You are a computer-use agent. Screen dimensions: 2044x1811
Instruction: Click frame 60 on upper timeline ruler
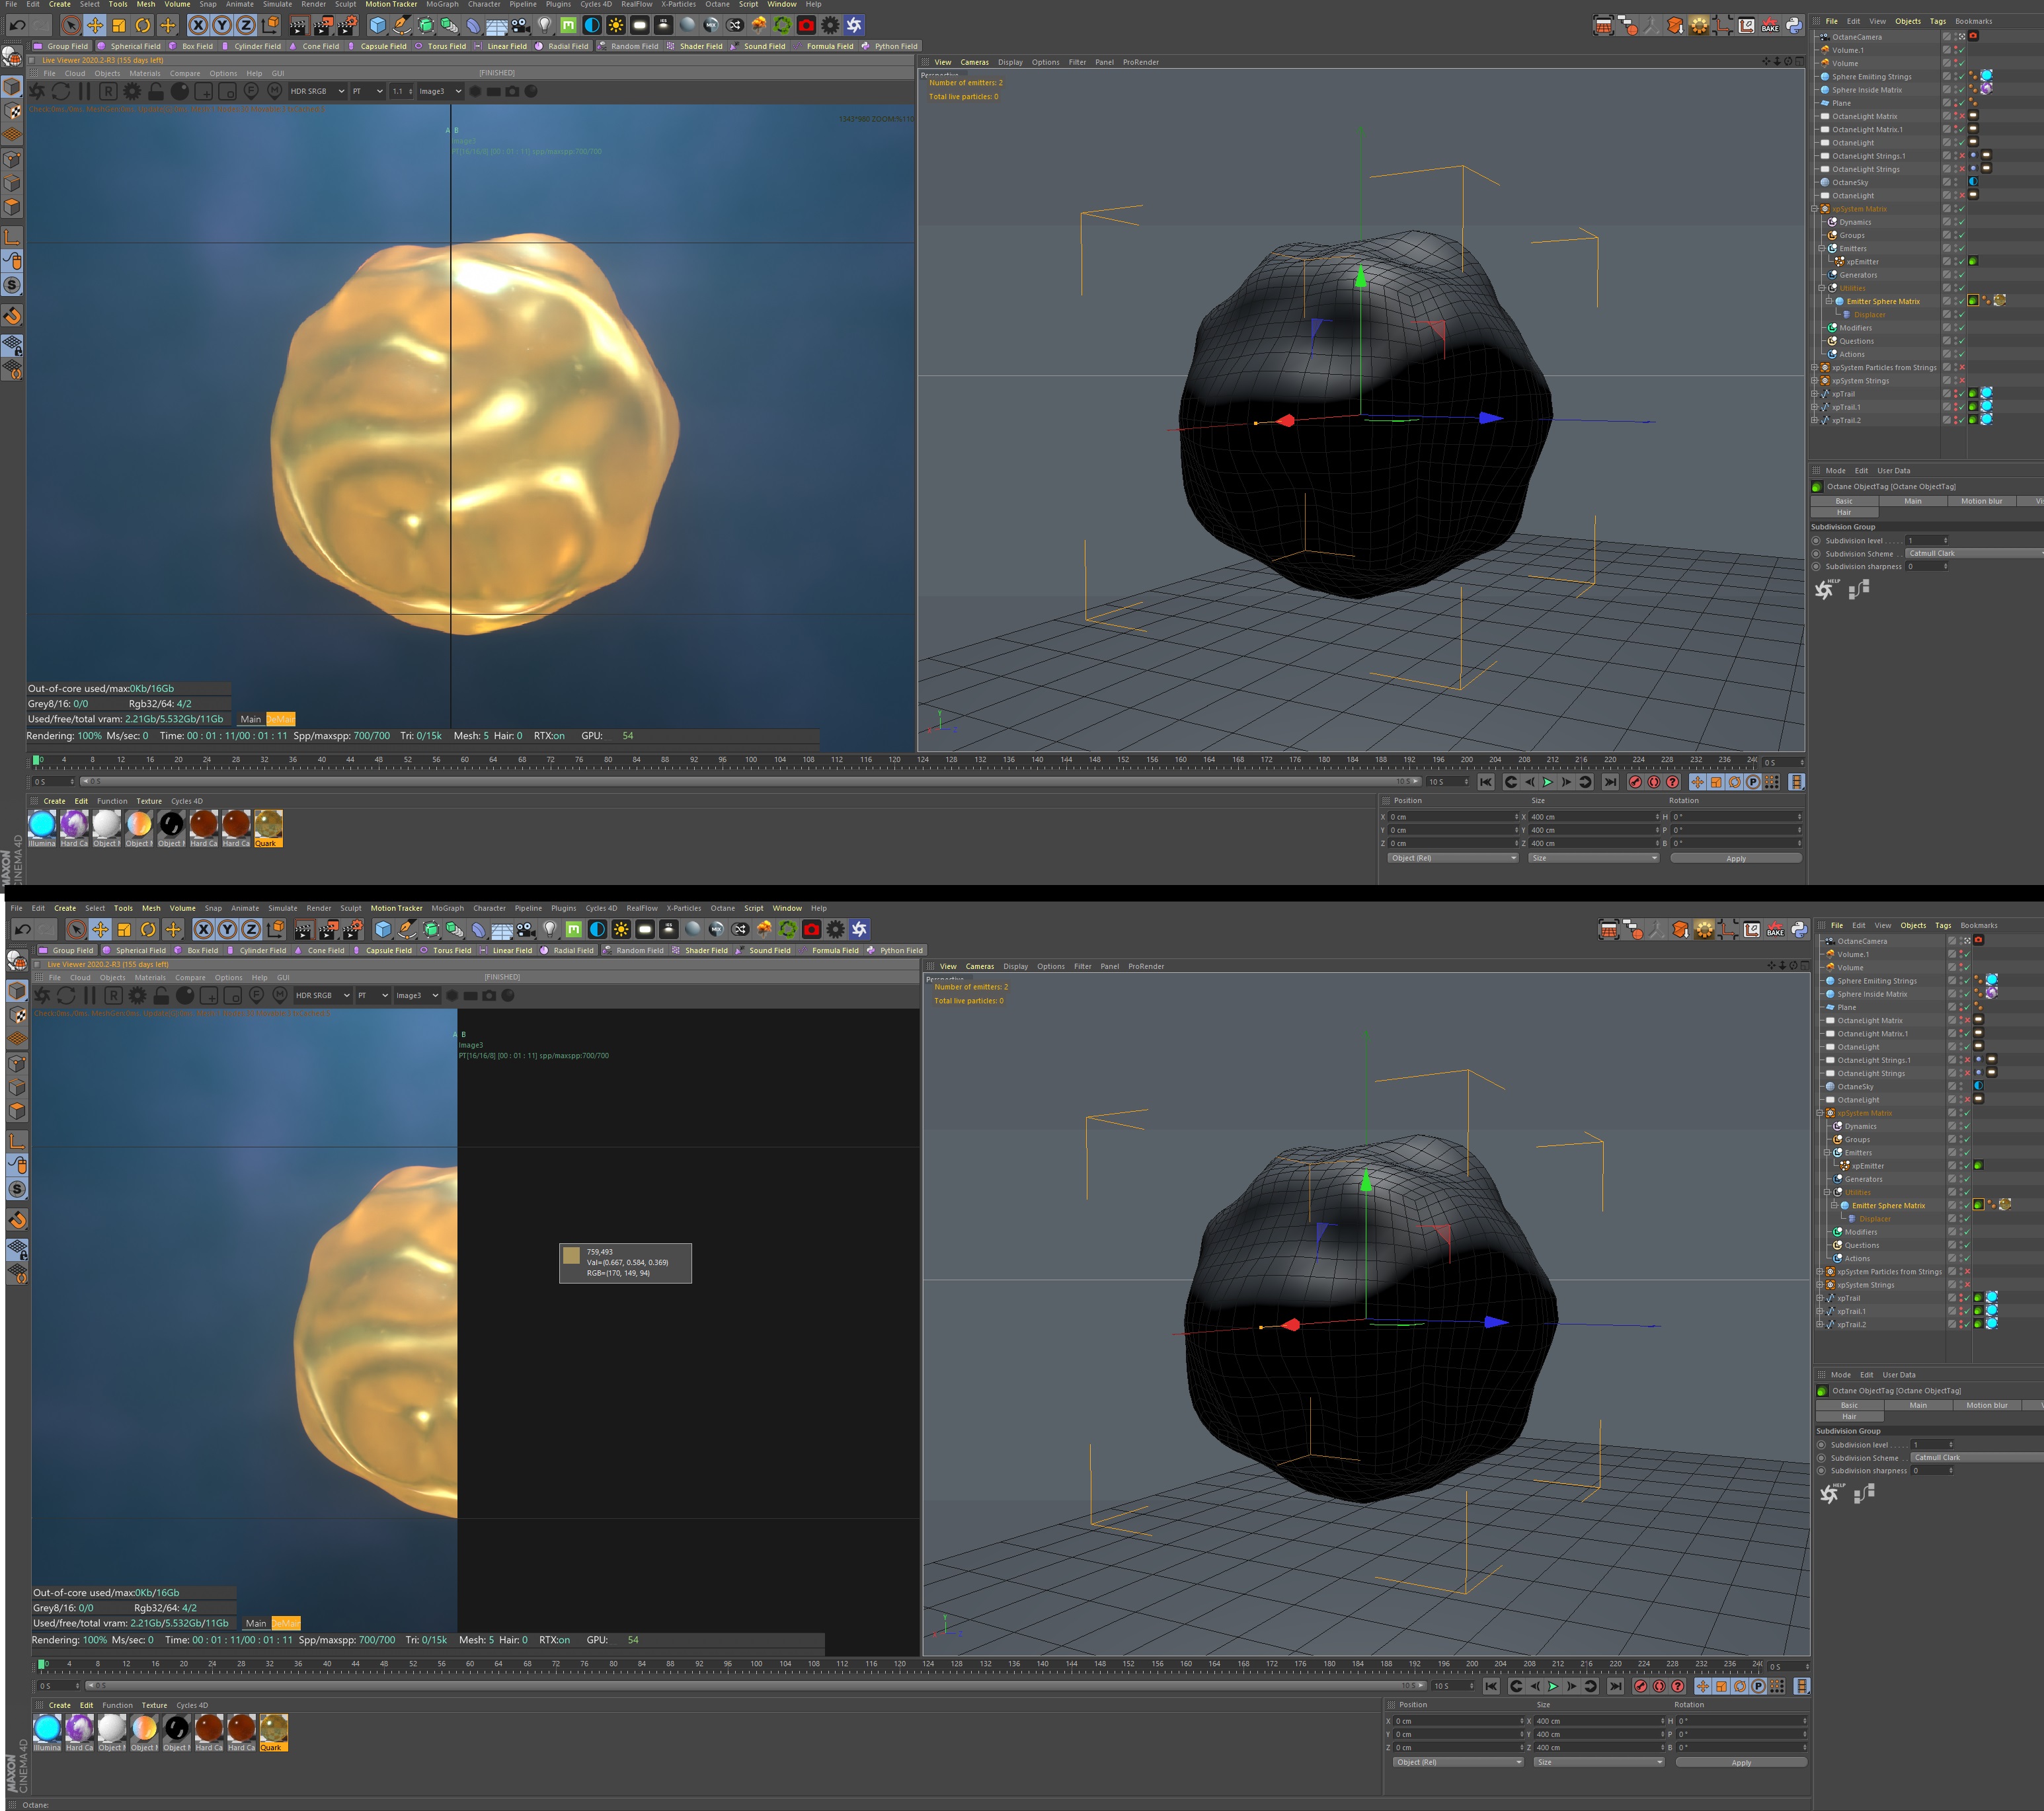coord(464,760)
